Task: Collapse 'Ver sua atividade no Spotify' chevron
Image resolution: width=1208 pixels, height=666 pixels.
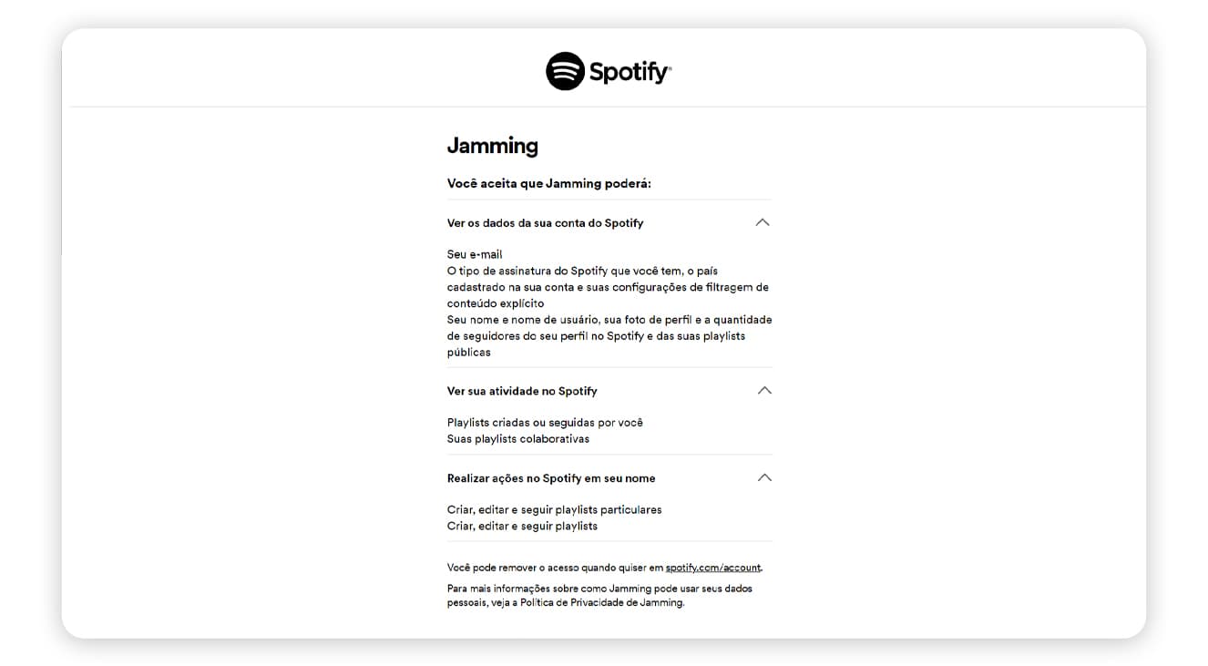Action: click(x=764, y=390)
